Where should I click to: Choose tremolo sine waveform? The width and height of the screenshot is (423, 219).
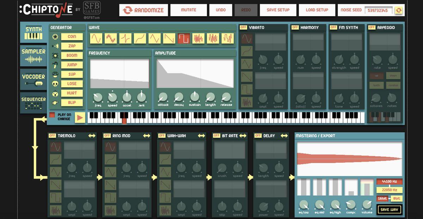pyautogui.click(x=56, y=147)
